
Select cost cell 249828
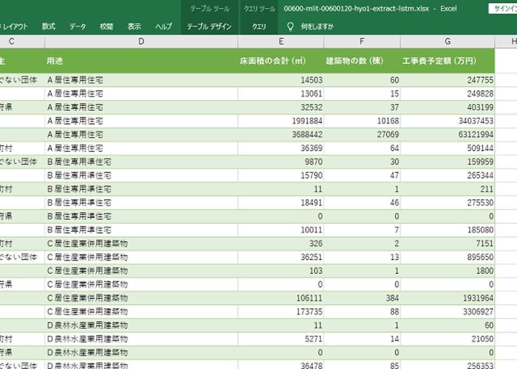448,94
